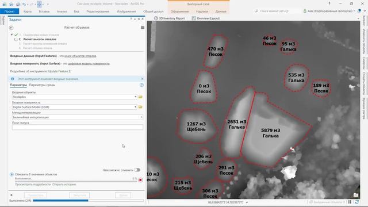Switch to the Overview (Layout) view tab
The image size is (368, 207).
pyautogui.click(x=206, y=18)
